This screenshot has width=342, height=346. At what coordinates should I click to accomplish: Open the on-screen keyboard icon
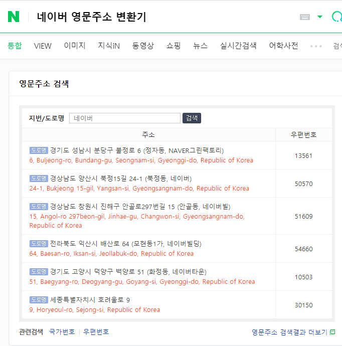[305, 17]
